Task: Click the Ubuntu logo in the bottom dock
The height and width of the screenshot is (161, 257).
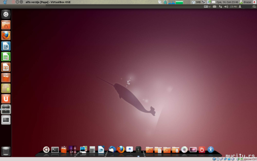Action: pos(46,150)
